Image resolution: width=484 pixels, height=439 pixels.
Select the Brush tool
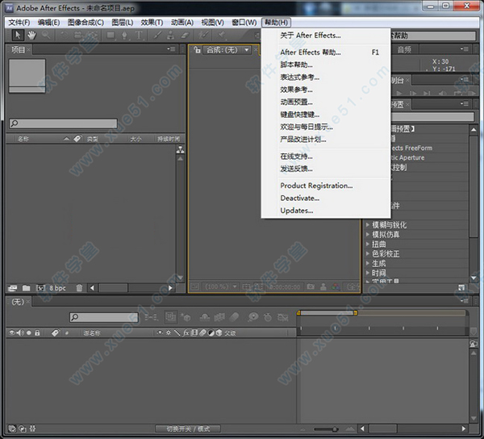[157, 36]
